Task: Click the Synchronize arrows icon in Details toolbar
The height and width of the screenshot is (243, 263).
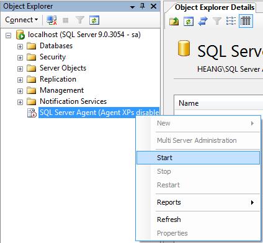Action: (x=203, y=21)
